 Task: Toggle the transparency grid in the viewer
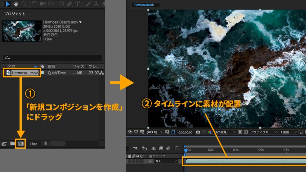[246, 132]
